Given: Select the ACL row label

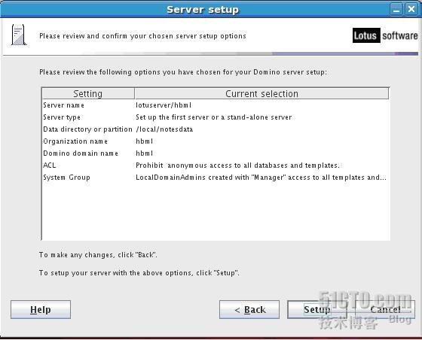Looking at the screenshot, I should click(50, 165).
